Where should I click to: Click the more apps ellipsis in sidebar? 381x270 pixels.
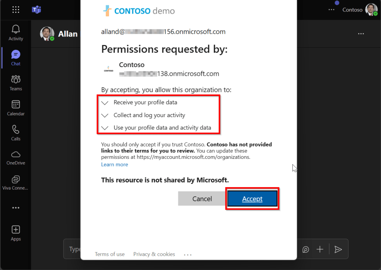pos(16,208)
